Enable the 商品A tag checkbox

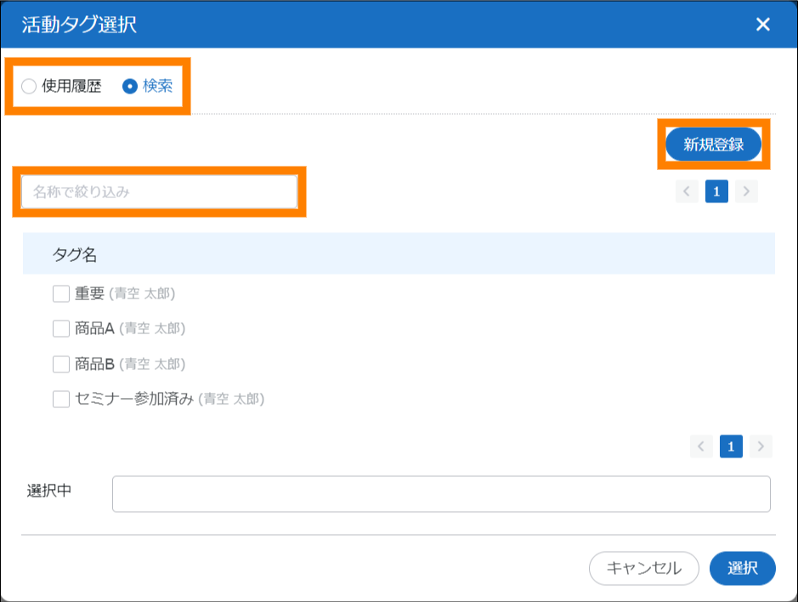pyautogui.click(x=61, y=328)
